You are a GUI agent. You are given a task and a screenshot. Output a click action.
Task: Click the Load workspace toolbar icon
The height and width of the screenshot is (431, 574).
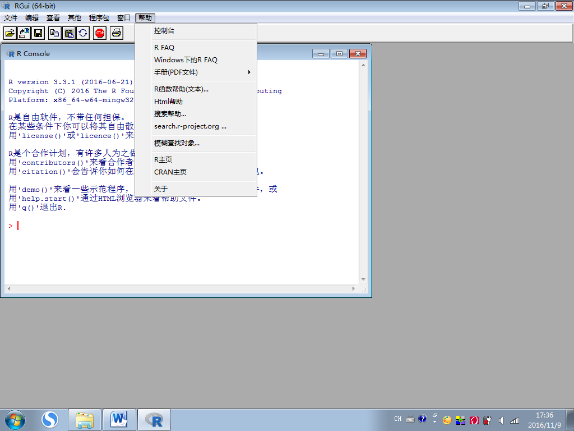(24, 33)
